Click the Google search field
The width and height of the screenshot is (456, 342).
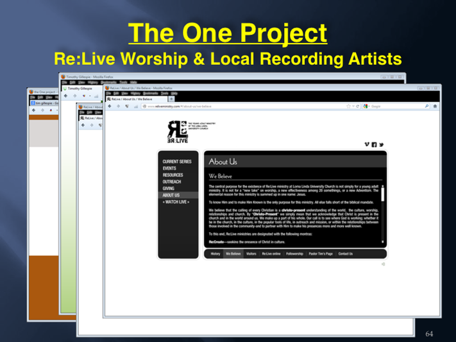click(x=397, y=107)
